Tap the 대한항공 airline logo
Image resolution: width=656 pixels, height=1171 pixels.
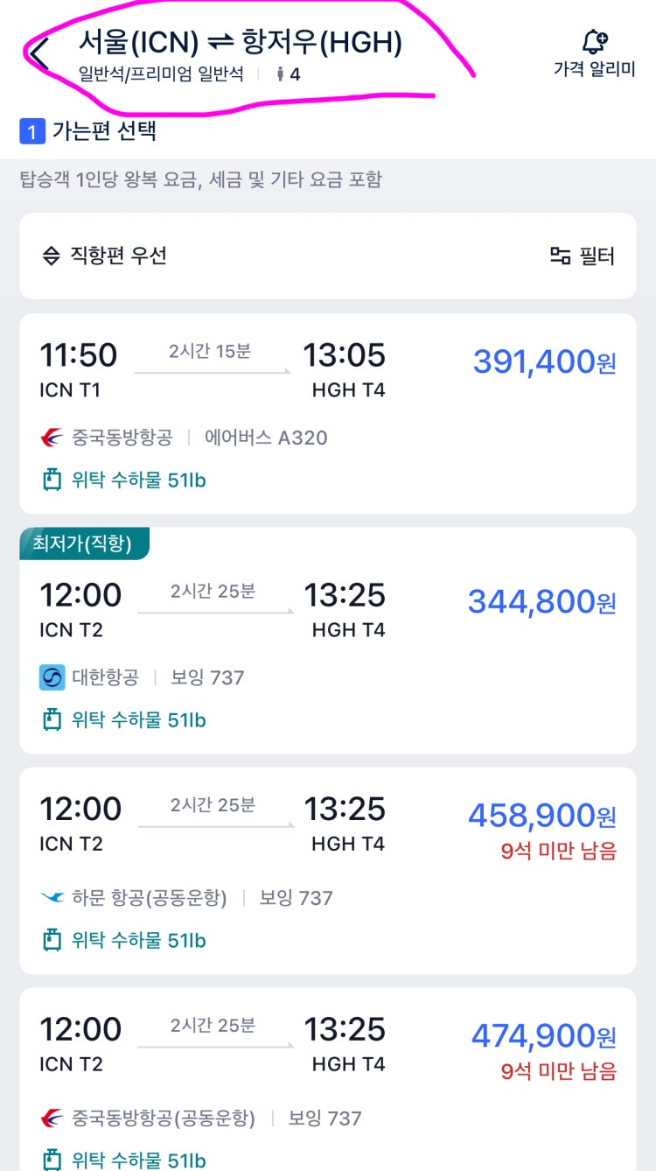pyautogui.click(x=52, y=677)
